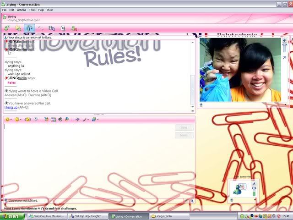
Task: Switch to handwriting mode pen icon at bottom
Action: pos(186,201)
